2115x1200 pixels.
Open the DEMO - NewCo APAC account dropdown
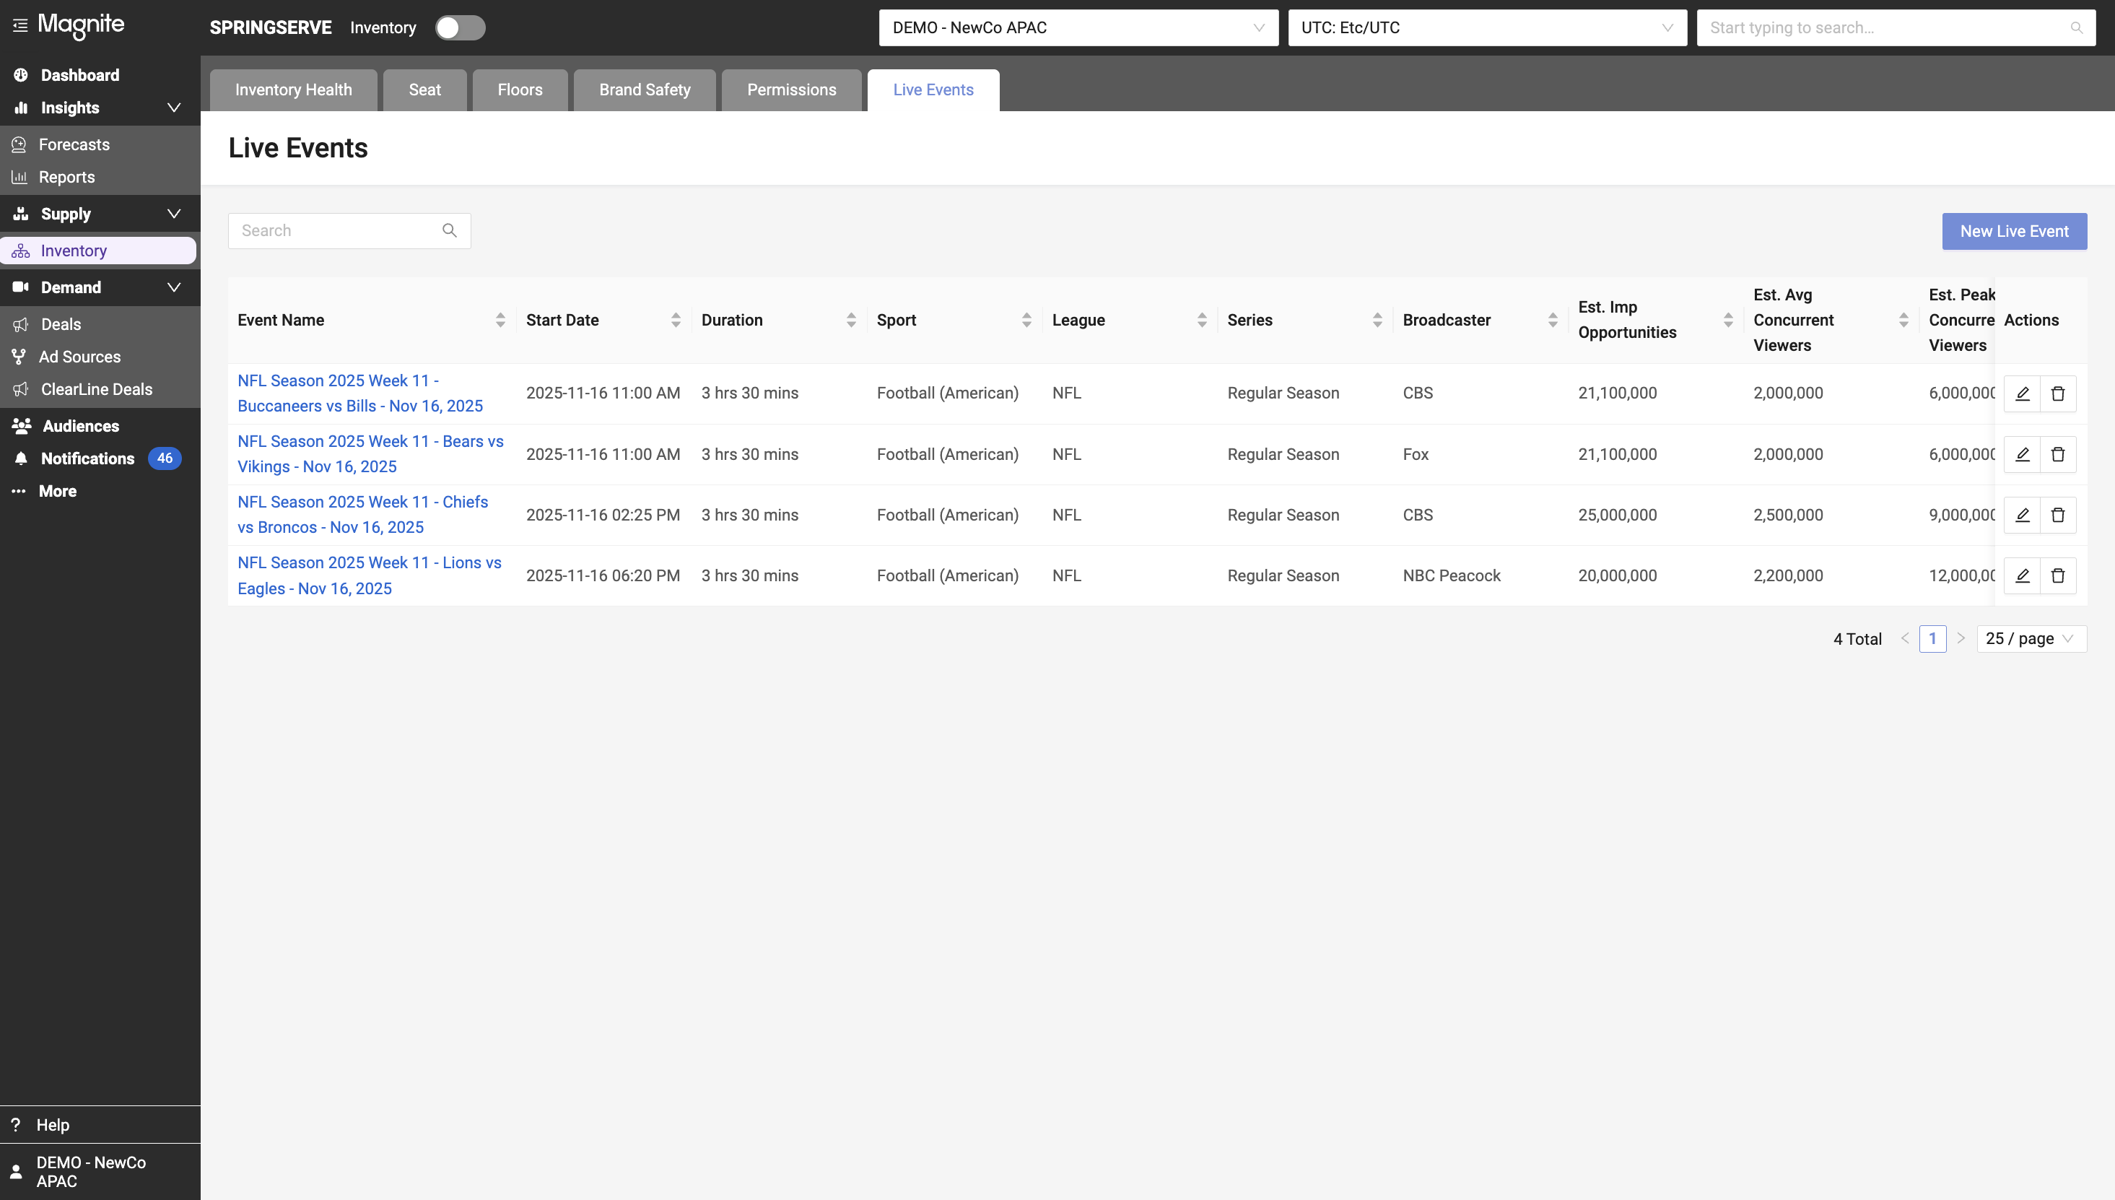click(1078, 28)
